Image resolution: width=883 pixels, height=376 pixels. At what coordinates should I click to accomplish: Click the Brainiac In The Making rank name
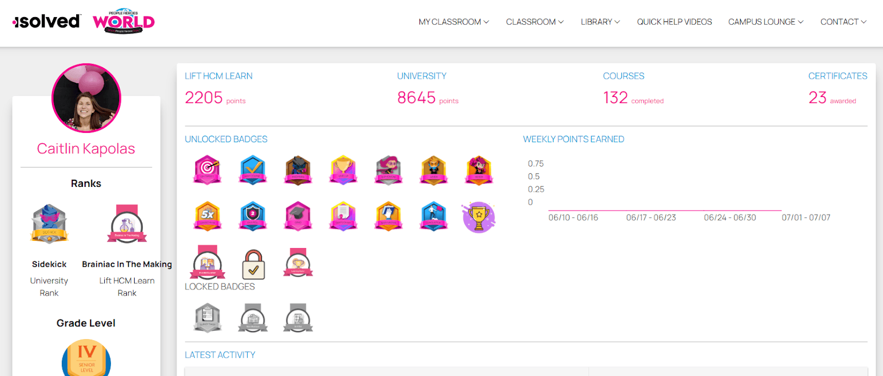pyautogui.click(x=127, y=265)
